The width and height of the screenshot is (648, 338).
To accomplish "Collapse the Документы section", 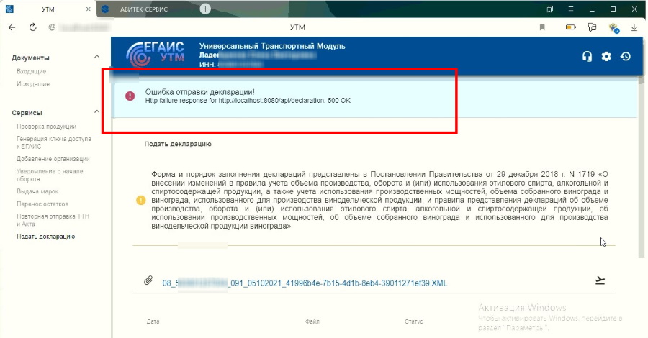I will pos(96,57).
